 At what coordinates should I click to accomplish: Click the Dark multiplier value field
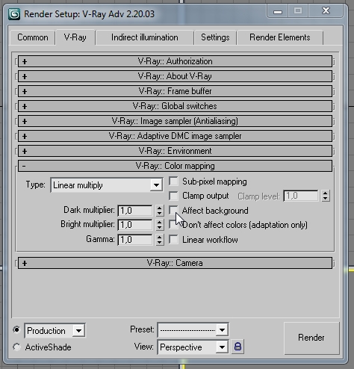click(x=135, y=211)
